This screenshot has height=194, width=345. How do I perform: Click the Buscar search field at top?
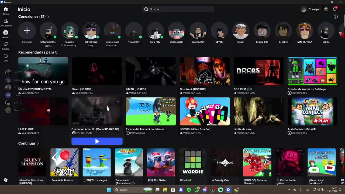tap(178, 9)
